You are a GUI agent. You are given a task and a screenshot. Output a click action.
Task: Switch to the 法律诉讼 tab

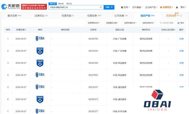41,16
